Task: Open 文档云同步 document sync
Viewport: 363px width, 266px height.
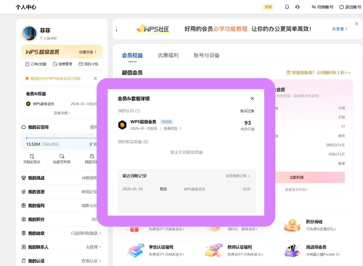Action: tap(32, 159)
